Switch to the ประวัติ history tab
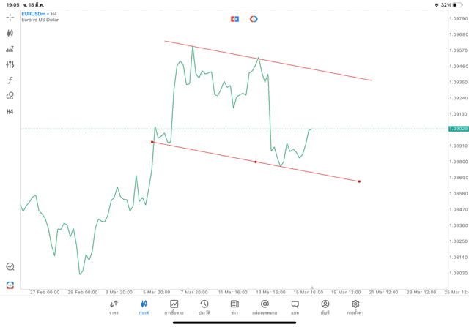 pyautogui.click(x=204, y=307)
